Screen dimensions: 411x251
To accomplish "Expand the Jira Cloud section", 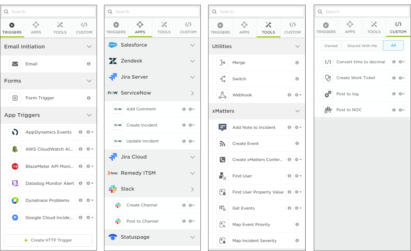I will [x=193, y=157].
